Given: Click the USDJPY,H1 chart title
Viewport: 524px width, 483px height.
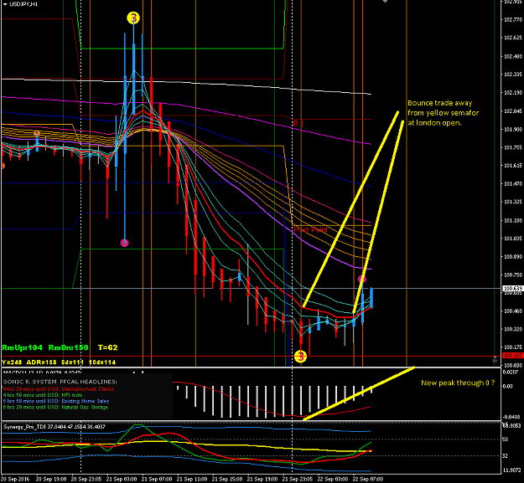Looking at the screenshot, I should tap(23, 4).
